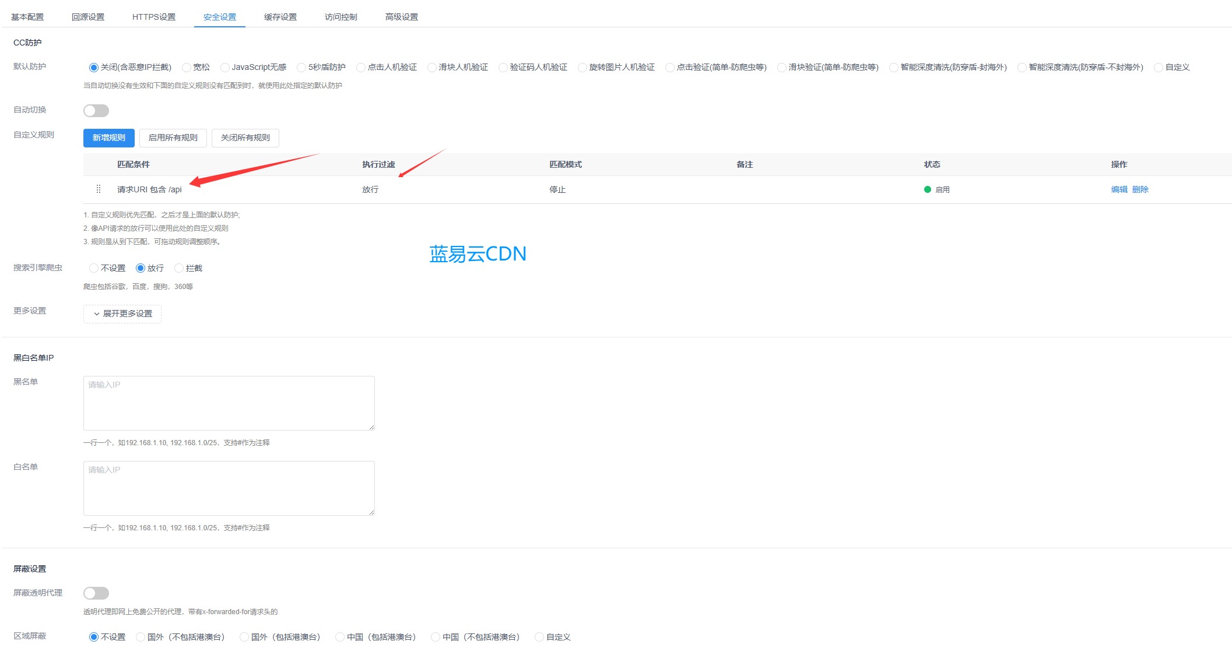Click the 黑名单 IP text area
Viewport: 1232px width, 648px height.
[x=229, y=403]
